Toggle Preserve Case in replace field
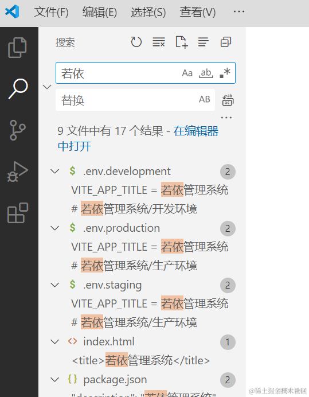Screen dimensions: 309x397 point(205,99)
